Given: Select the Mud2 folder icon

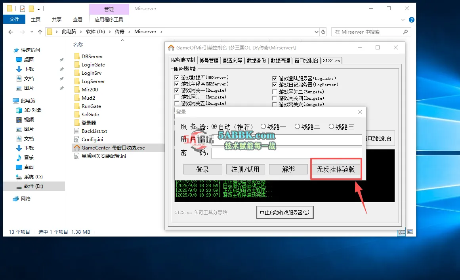Looking at the screenshot, I should point(77,98).
